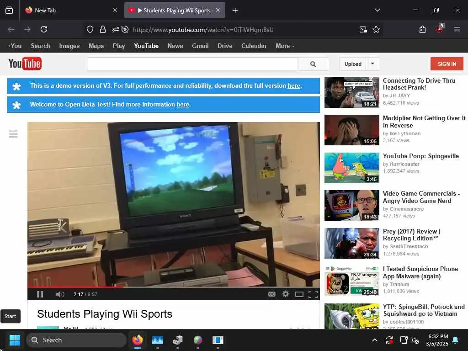This screenshot has height=351, width=468.
Task: Click the search magnifier button
Action: click(313, 64)
